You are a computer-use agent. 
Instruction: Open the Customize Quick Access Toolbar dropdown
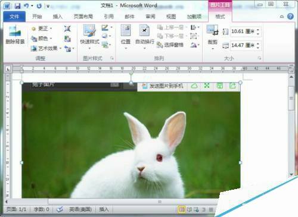(x=48, y=6)
